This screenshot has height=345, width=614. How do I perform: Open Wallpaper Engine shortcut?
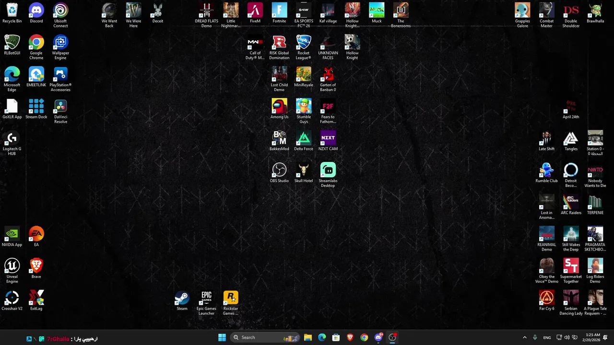pos(60,47)
